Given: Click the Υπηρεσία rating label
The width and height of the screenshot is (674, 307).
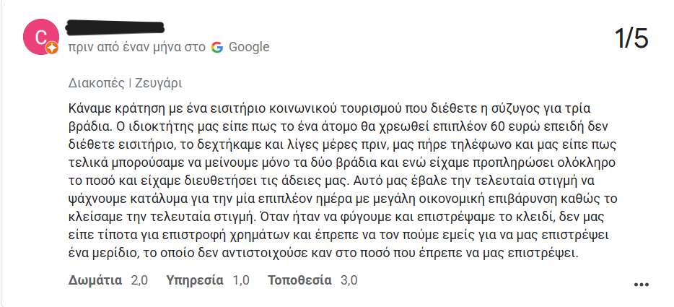Looking at the screenshot, I should tap(195, 280).
